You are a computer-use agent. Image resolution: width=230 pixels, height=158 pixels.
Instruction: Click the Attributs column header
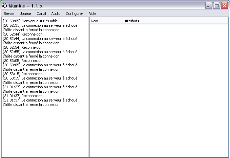pyautogui.click(x=175, y=21)
